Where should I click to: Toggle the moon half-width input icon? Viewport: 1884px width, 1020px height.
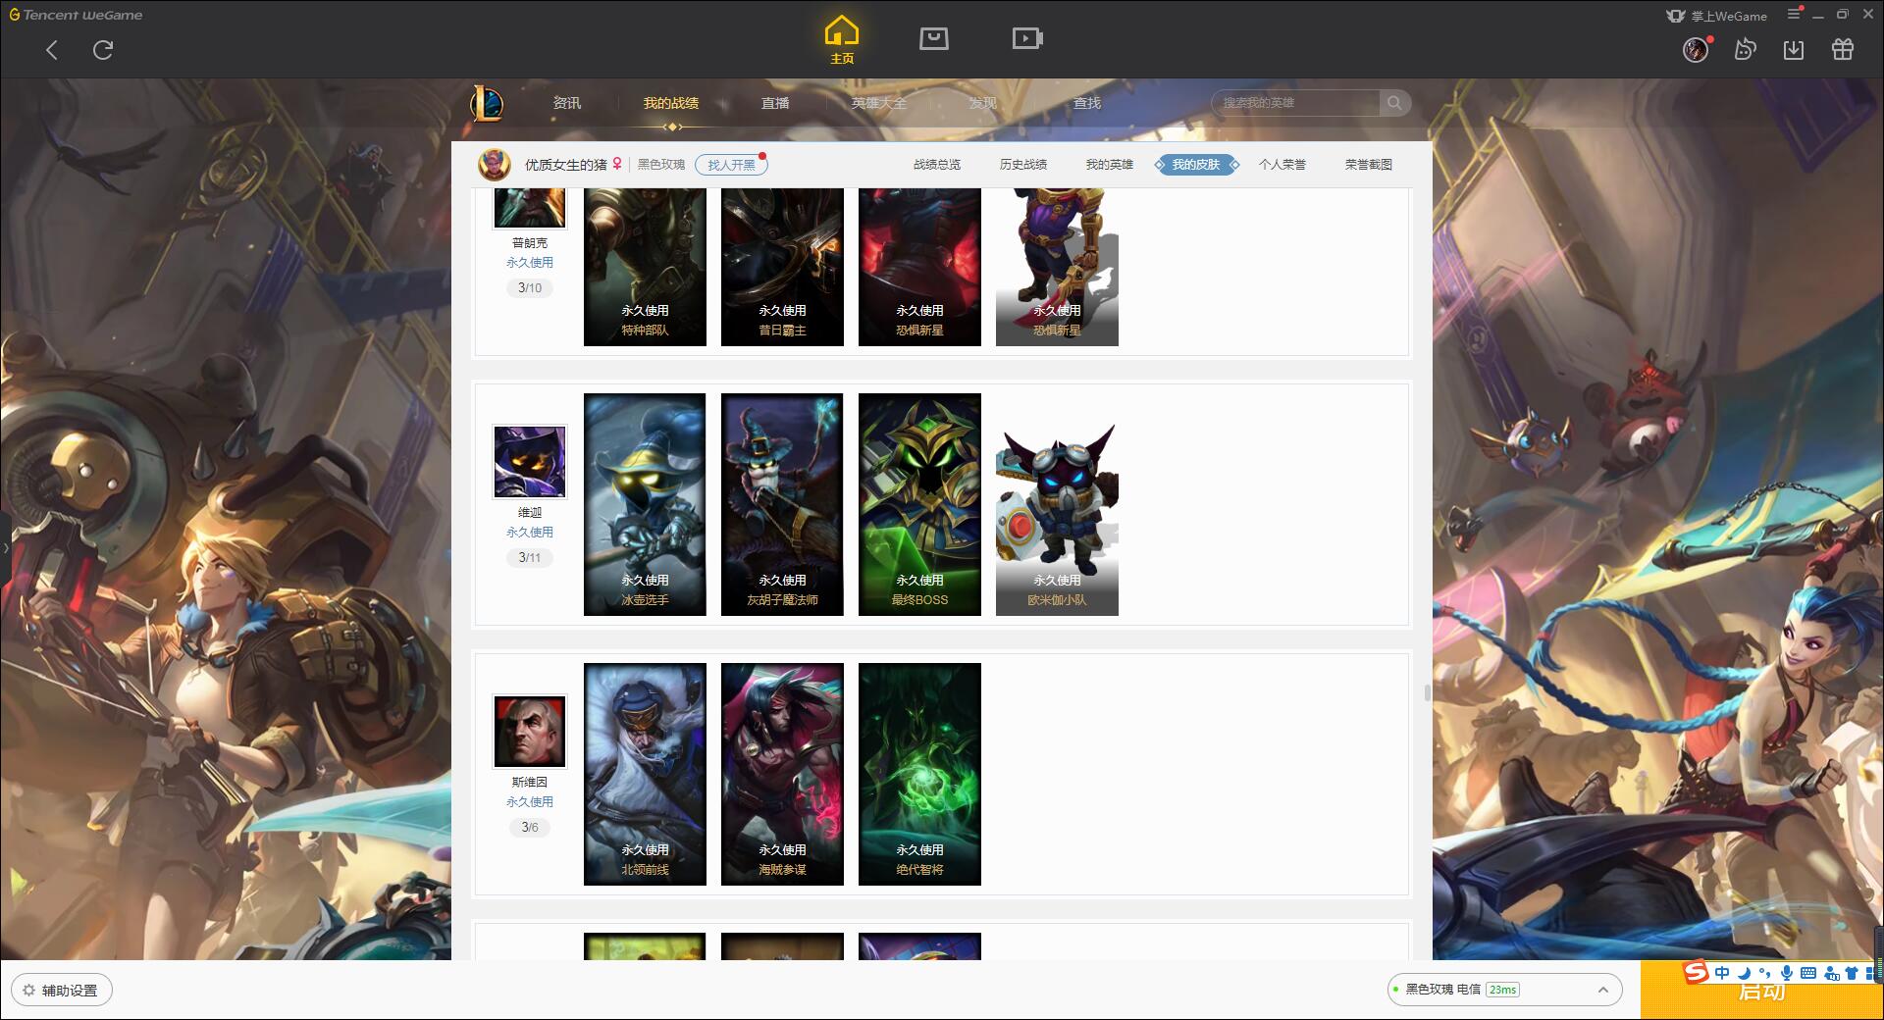coord(1744,973)
